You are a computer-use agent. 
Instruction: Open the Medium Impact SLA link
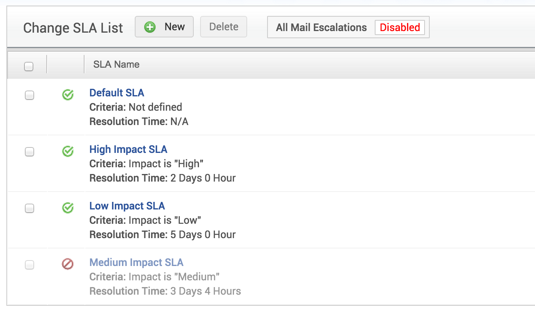click(x=136, y=262)
